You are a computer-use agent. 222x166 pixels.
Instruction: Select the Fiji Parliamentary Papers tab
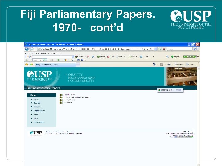[55, 65]
